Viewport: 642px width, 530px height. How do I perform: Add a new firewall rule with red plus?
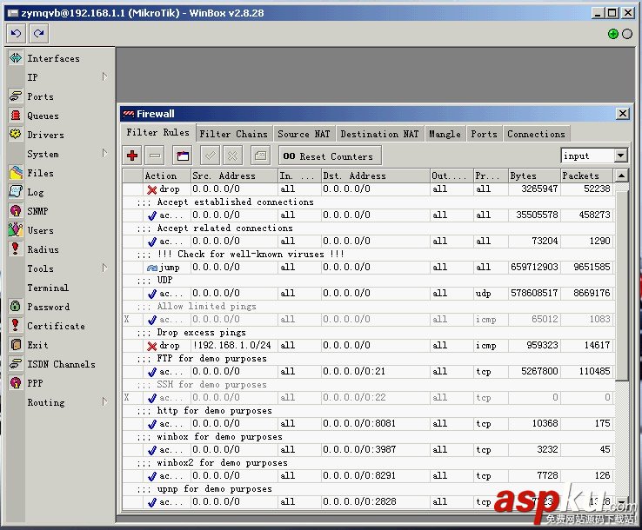(132, 156)
